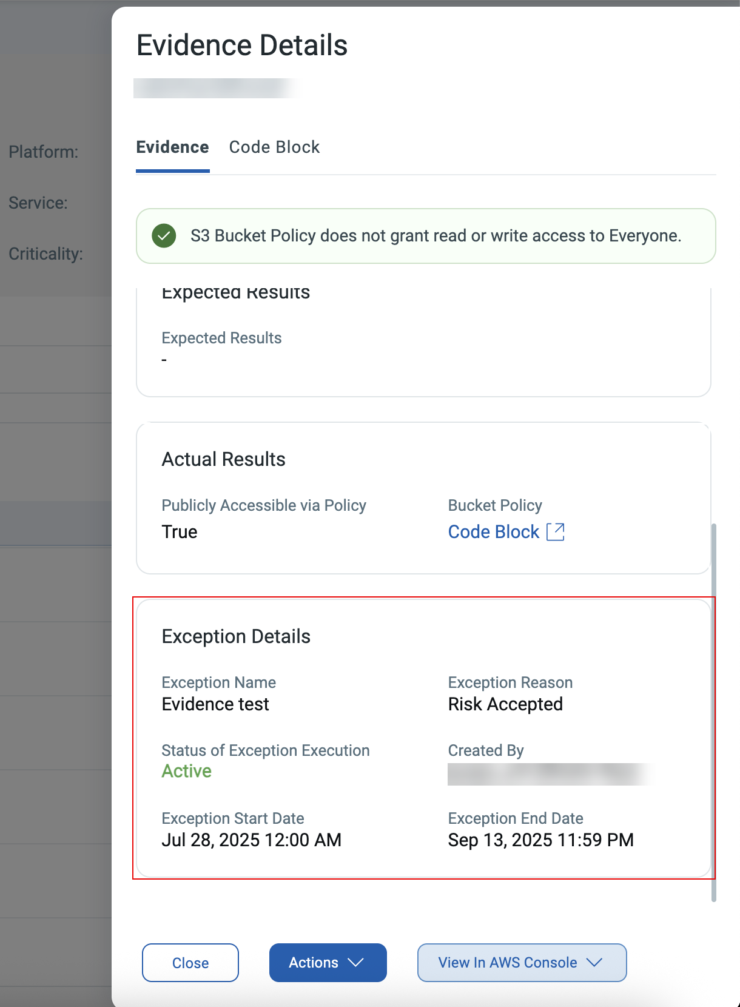Select the Evidence tab
The height and width of the screenshot is (1007, 740).
[x=172, y=147]
